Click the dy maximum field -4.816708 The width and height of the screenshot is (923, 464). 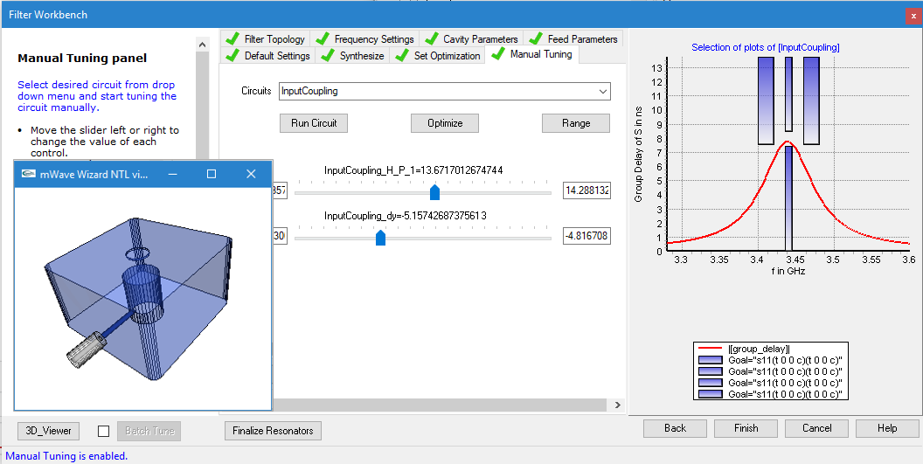(586, 236)
